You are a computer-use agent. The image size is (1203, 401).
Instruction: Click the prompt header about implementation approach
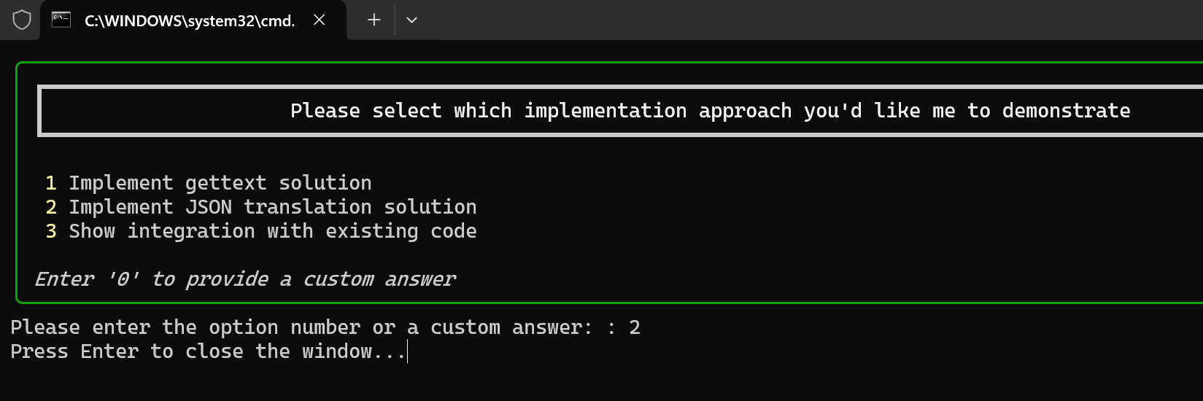coord(710,111)
